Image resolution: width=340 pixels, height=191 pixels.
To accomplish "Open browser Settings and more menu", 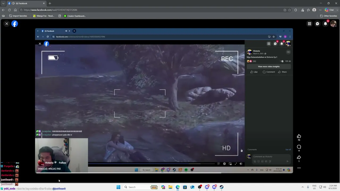I will coord(320,10).
